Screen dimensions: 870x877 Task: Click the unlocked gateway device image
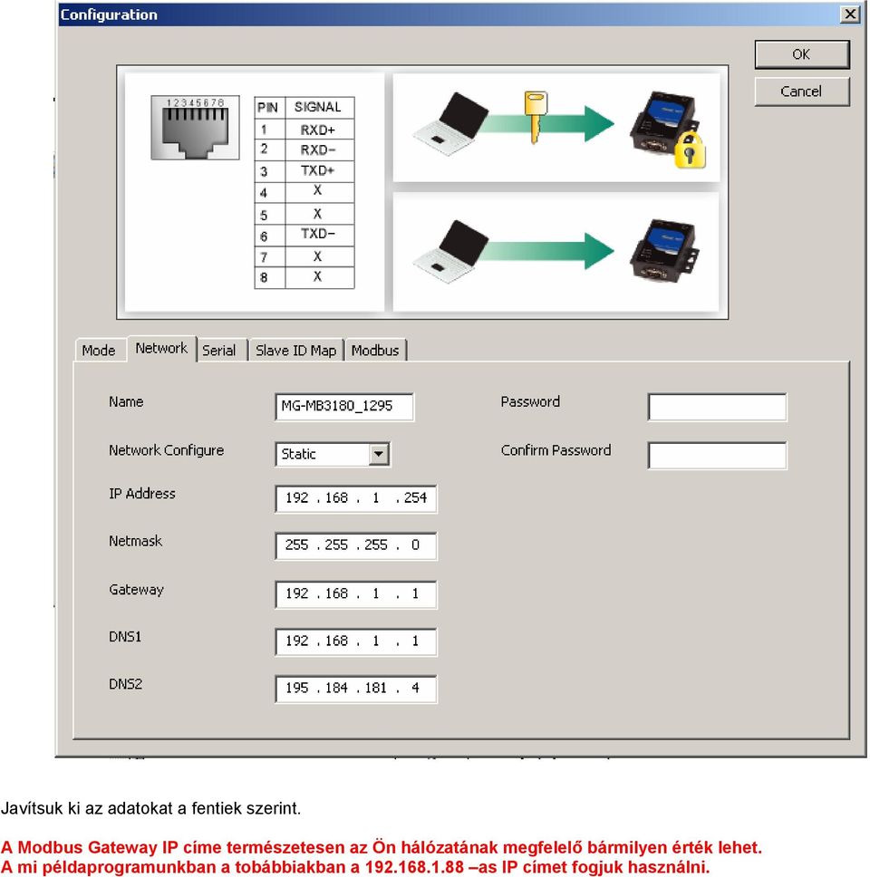pos(665,250)
